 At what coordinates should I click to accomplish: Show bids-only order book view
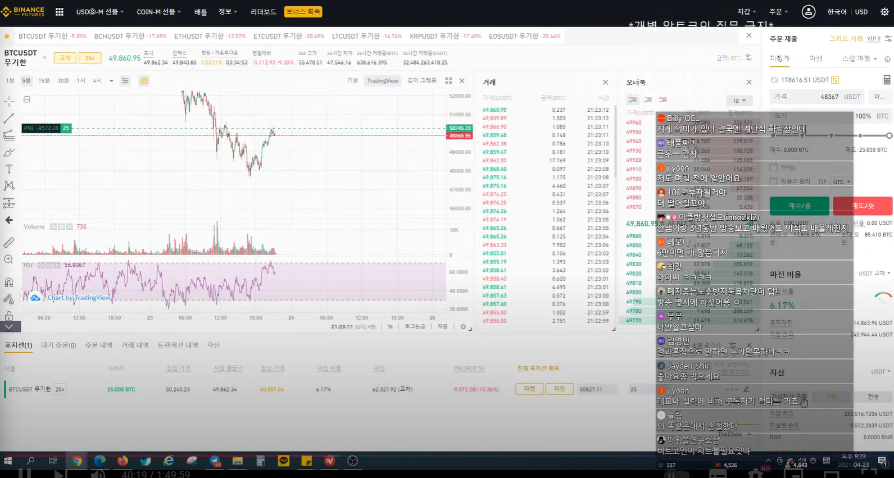tap(648, 100)
